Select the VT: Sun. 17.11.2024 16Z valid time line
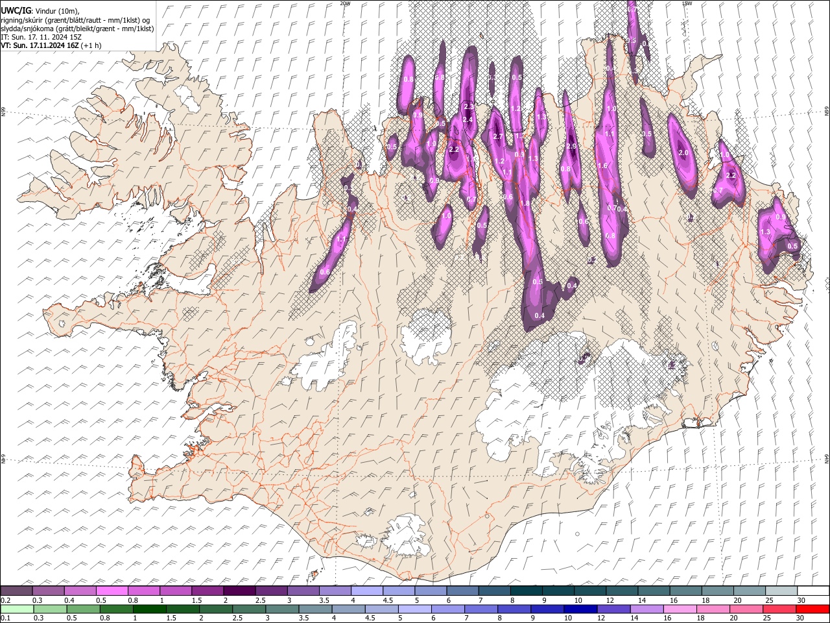Image resolution: width=830 pixels, height=623 pixels. click(x=51, y=46)
